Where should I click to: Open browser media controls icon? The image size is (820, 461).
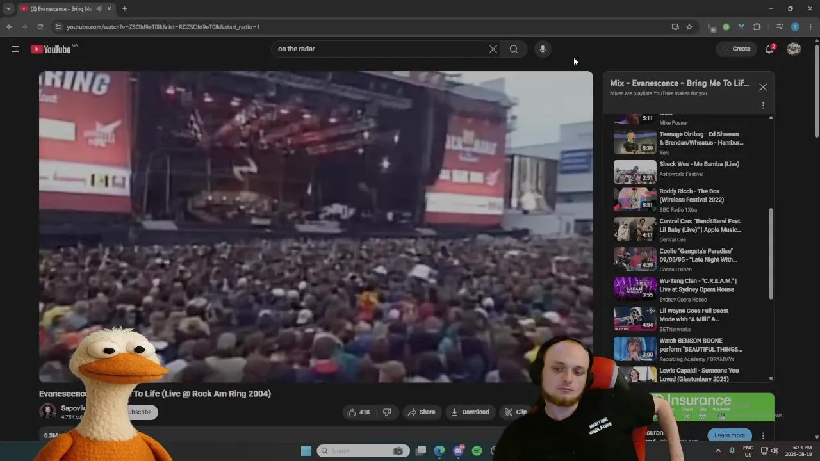(780, 27)
